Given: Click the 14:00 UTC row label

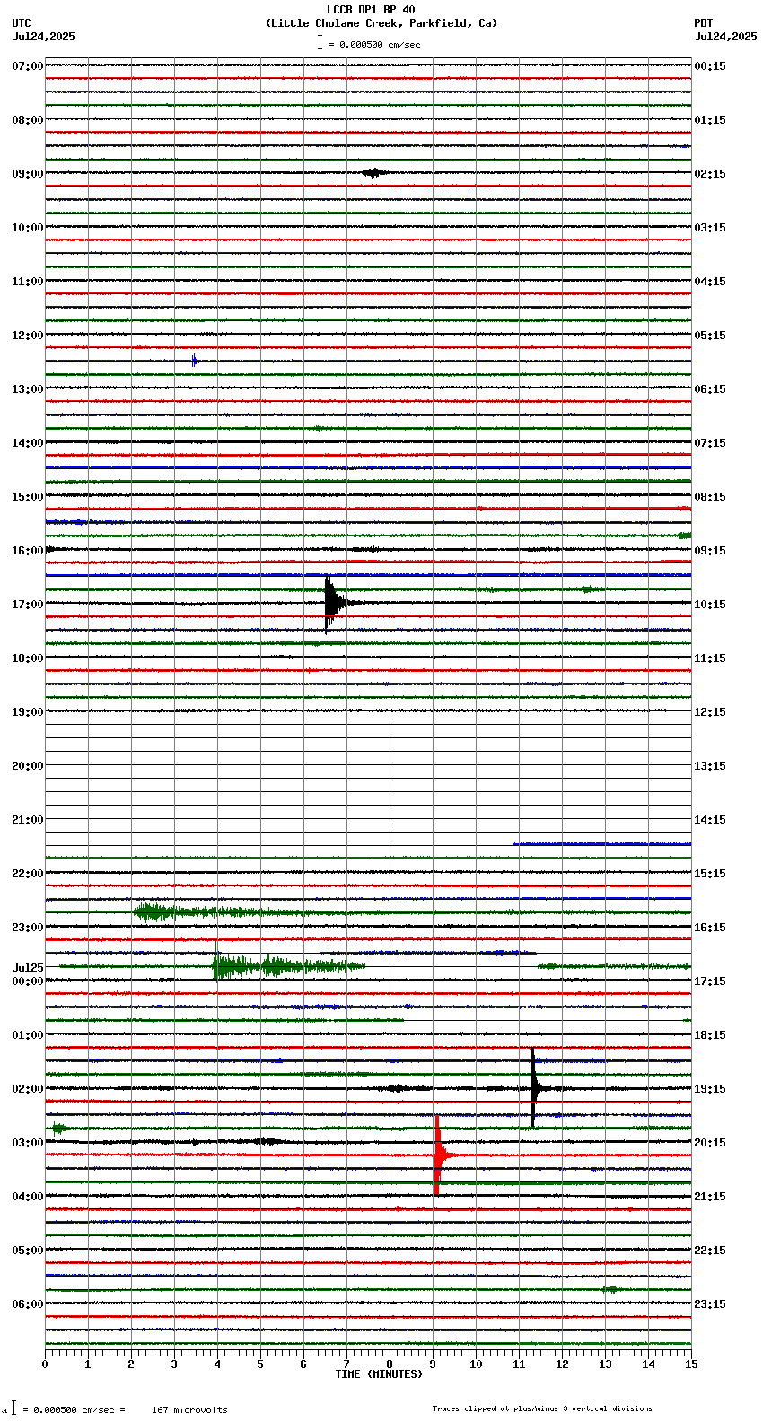Looking at the screenshot, I should click(28, 443).
